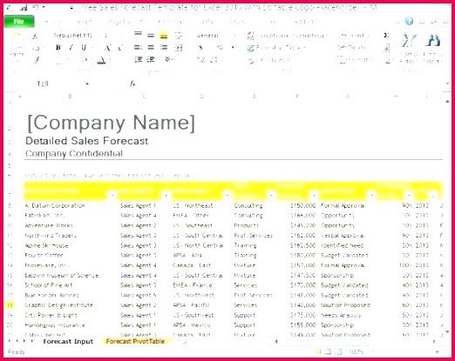Apply the Percent Style format
Image resolution: width=455 pixels, height=361 pixels.
click(x=220, y=48)
